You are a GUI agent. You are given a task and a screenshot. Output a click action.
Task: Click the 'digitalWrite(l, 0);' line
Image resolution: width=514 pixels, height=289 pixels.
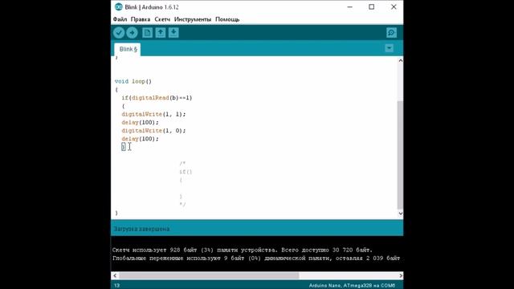(x=153, y=130)
